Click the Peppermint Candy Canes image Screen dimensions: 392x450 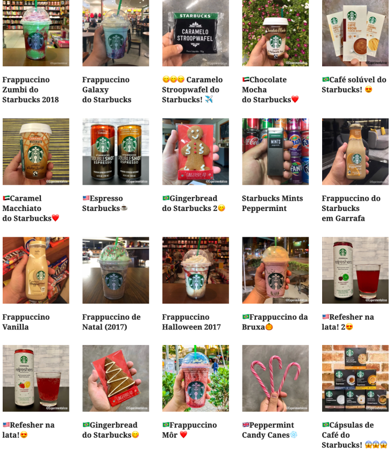coord(275,378)
